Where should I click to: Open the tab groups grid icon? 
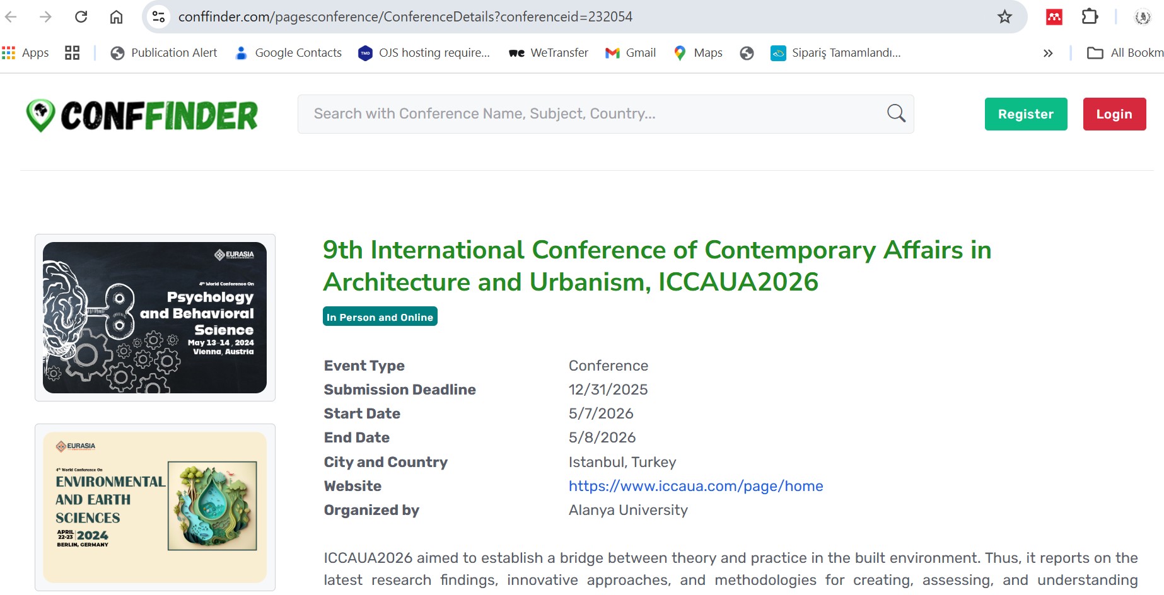click(72, 53)
